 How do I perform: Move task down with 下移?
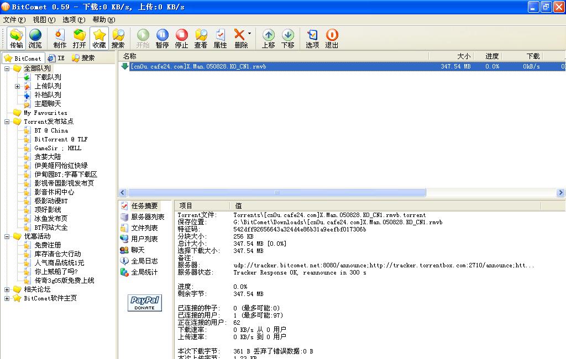point(287,38)
